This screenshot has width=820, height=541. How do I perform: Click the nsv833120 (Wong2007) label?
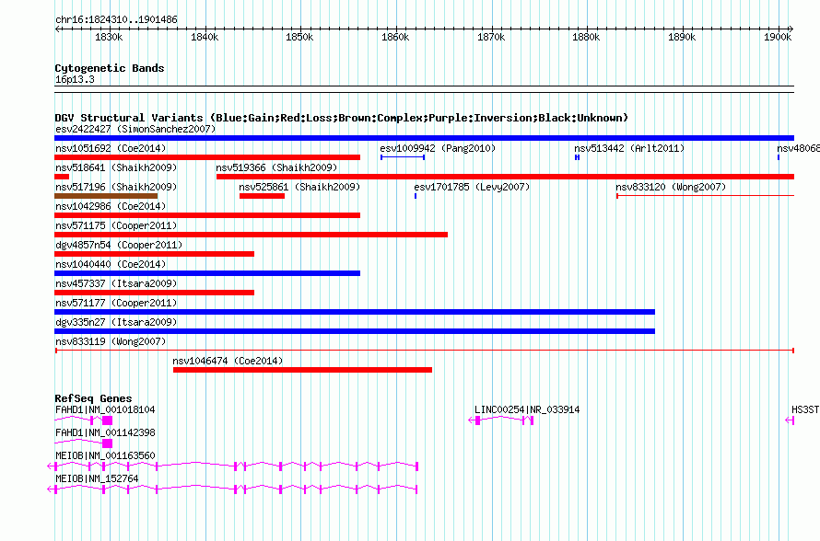pos(671,187)
